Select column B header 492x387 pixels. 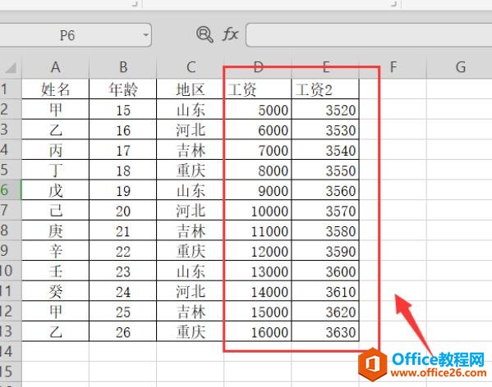click(123, 67)
